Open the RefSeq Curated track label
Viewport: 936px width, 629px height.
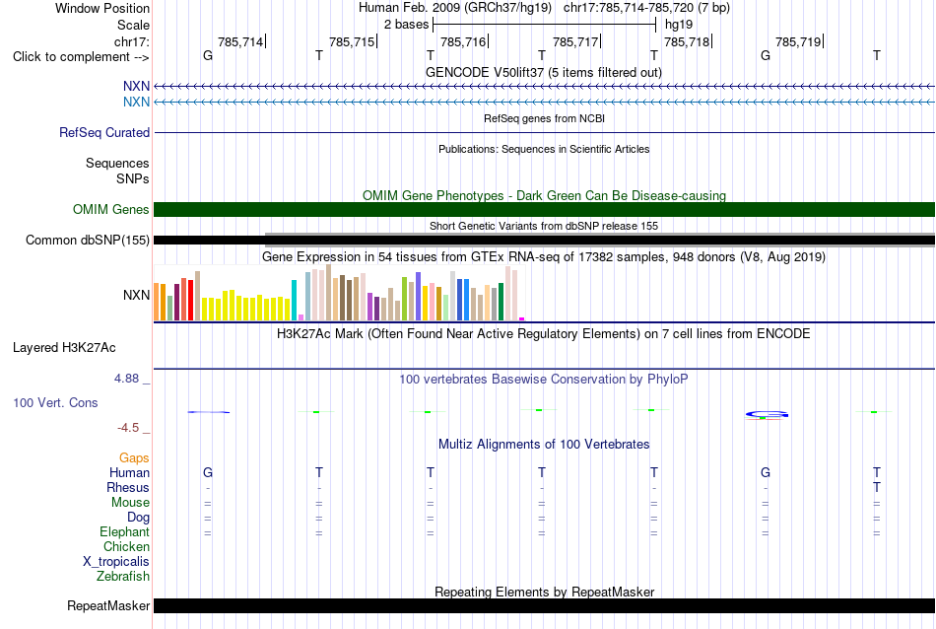coord(103,133)
